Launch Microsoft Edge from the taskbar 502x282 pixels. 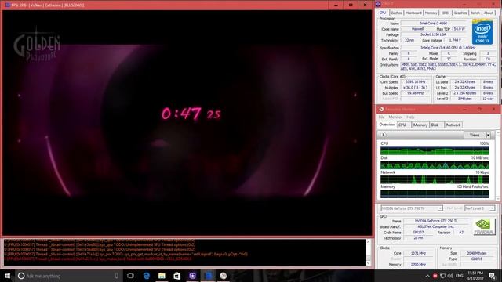tap(147, 276)
